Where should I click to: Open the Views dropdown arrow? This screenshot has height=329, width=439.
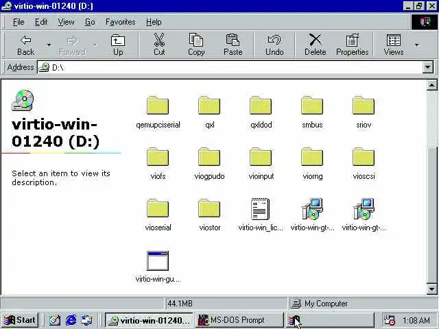tap(416, 45)
